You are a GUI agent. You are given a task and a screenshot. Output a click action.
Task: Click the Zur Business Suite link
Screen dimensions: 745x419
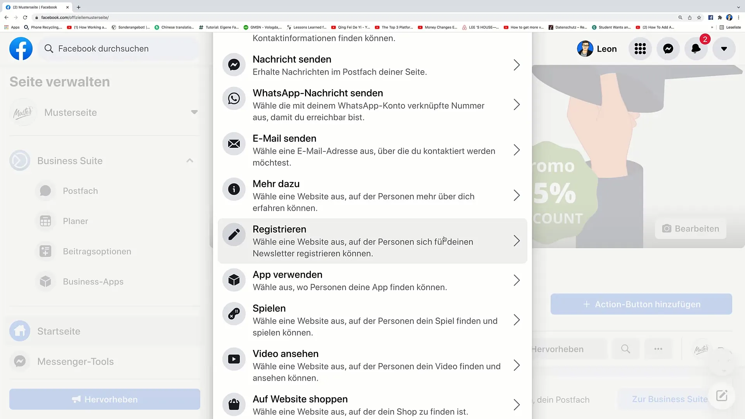[x=672, y=399]
